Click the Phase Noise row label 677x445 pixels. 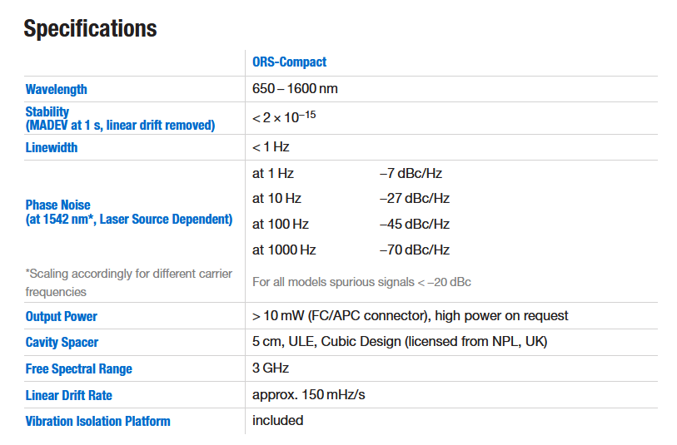[x=58, y=205]
